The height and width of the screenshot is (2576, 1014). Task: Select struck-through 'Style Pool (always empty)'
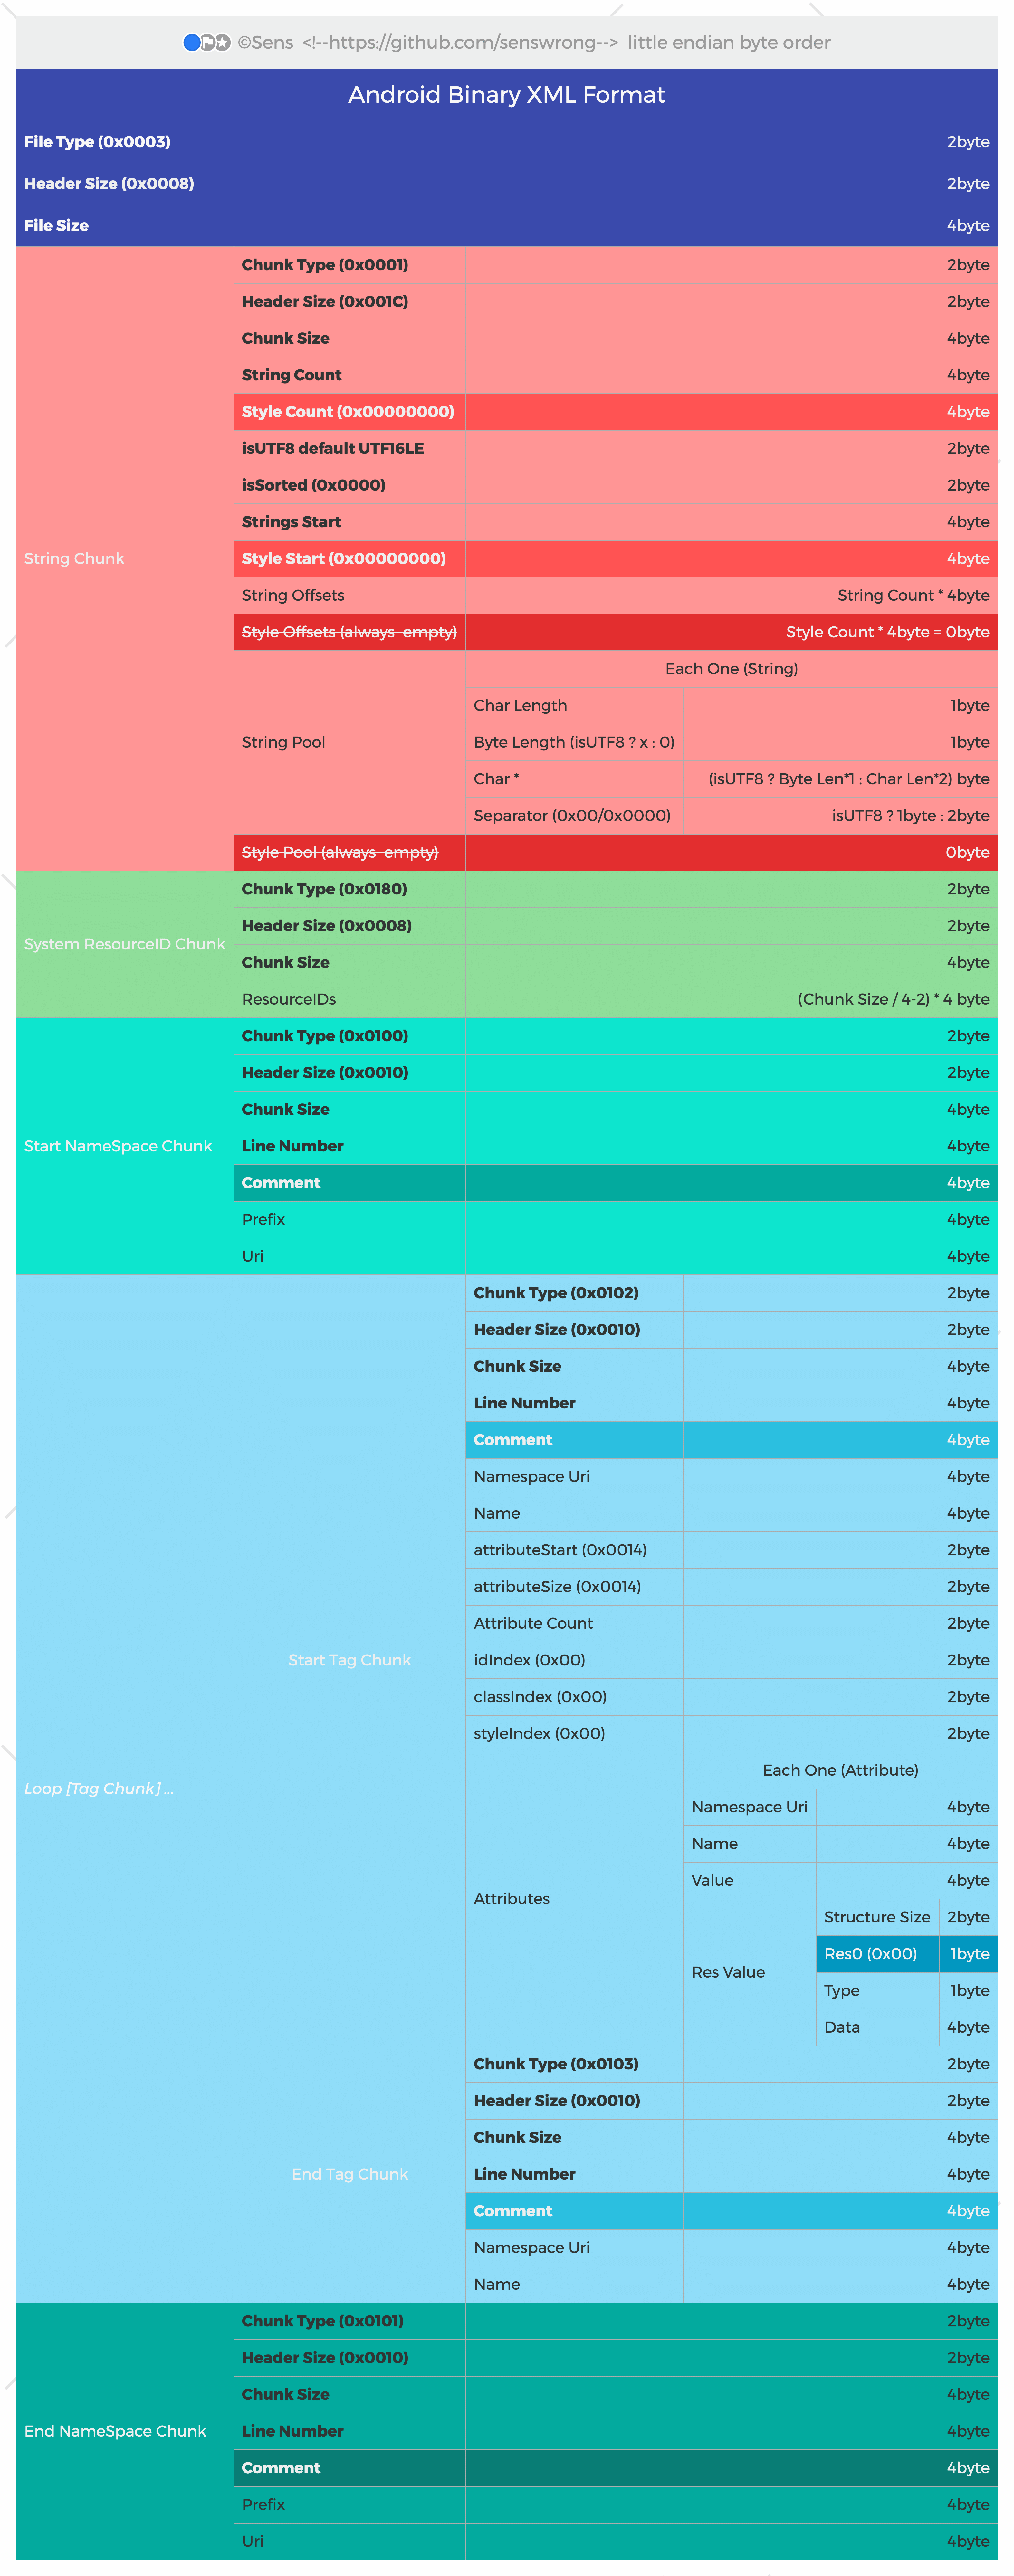pos(340,853)
